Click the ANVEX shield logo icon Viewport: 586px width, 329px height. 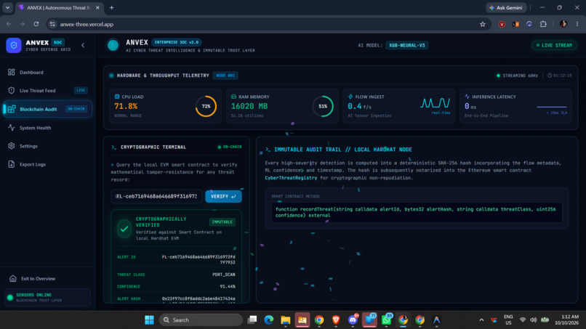tap(14, 45)
